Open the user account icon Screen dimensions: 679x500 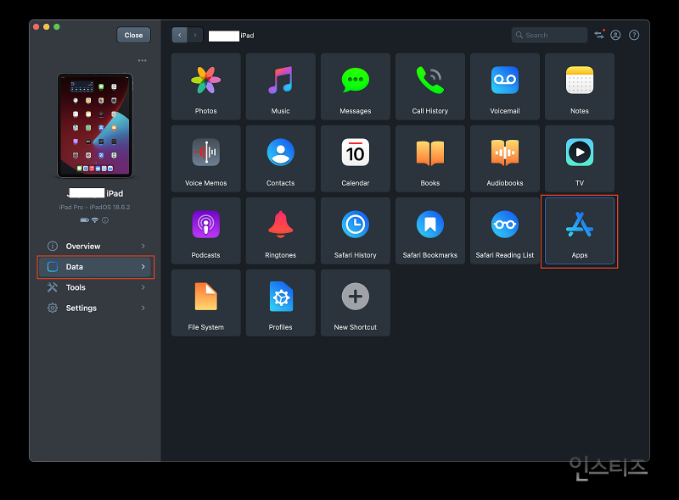615,35
